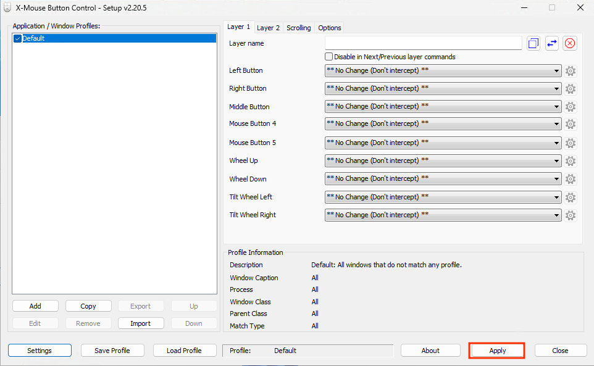Expand the Mouse Button 5 dropdown
Image resolution: width=594 pixels, height=366 pixels.
(x=443, y=143)
